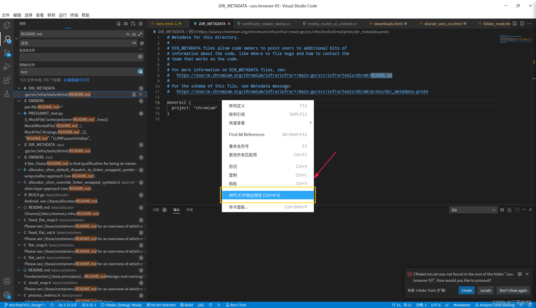This screenshot has width=536, height=308.
Task: Click the Open New Search Editor icon
Action: pos(133,24)
